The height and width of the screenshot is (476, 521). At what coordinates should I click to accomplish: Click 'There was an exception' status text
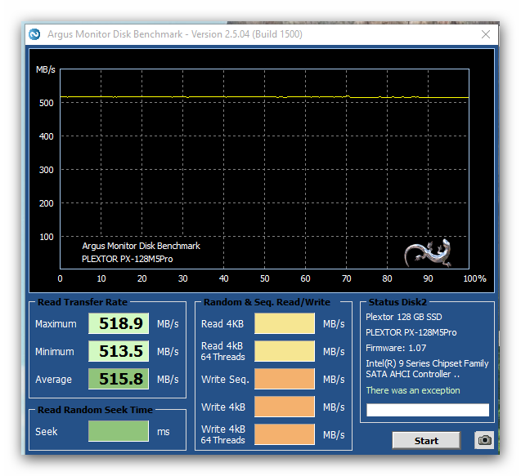click(x=413, y=390)
